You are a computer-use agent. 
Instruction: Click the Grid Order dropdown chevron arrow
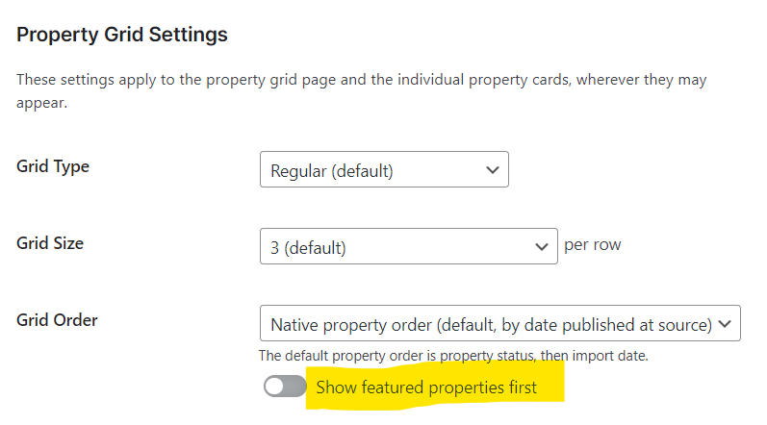725,324
